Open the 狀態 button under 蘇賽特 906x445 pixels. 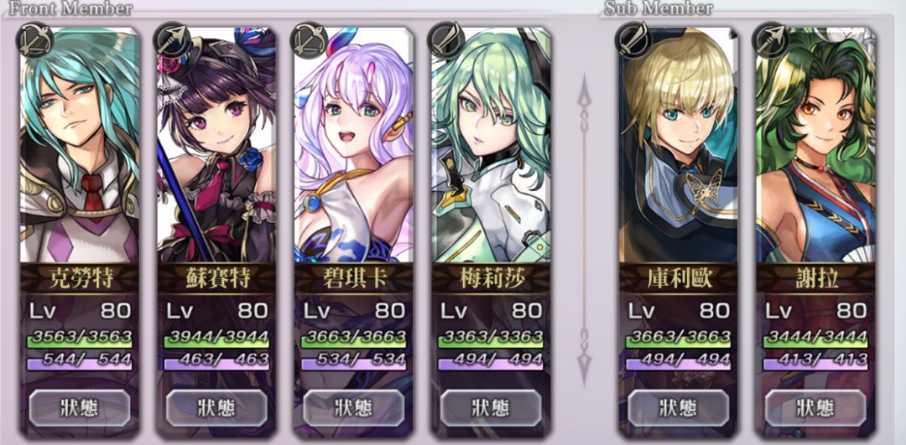pyautogui.click(x=216, y=407)
